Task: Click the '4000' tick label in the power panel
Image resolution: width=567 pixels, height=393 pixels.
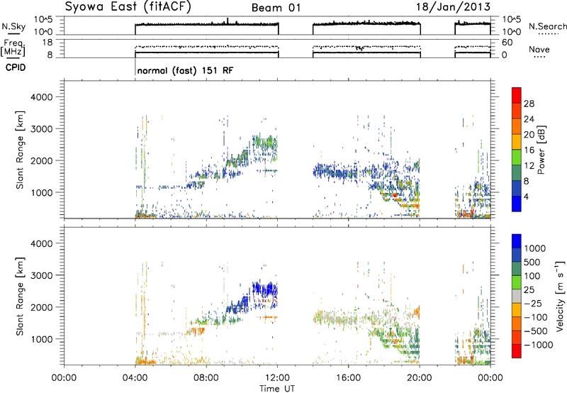Action: (42, 97)
